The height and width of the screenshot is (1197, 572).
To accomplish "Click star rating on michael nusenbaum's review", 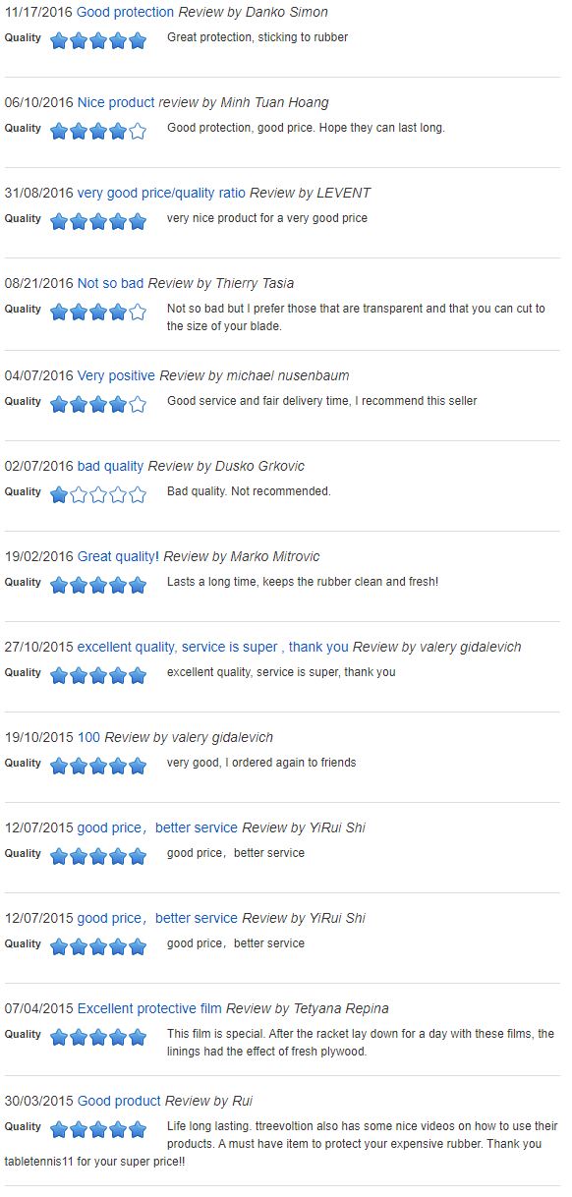I will (x=98, y=404).
